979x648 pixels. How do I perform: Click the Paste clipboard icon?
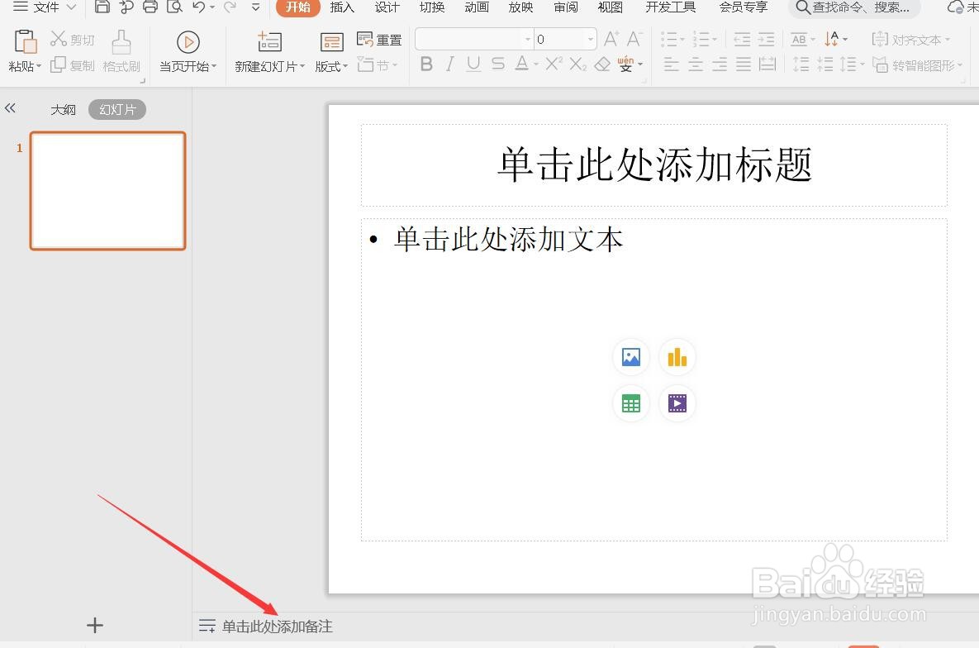click(x=25, y=42)
